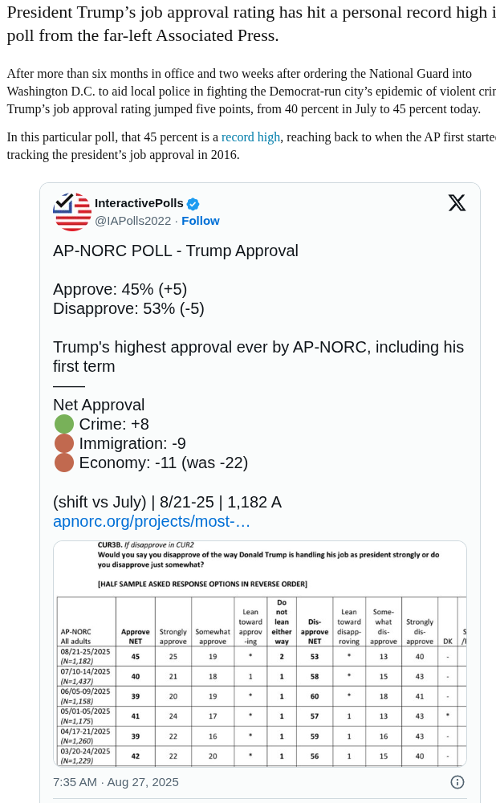Click the green circle beside Crime

pos(64,425)
